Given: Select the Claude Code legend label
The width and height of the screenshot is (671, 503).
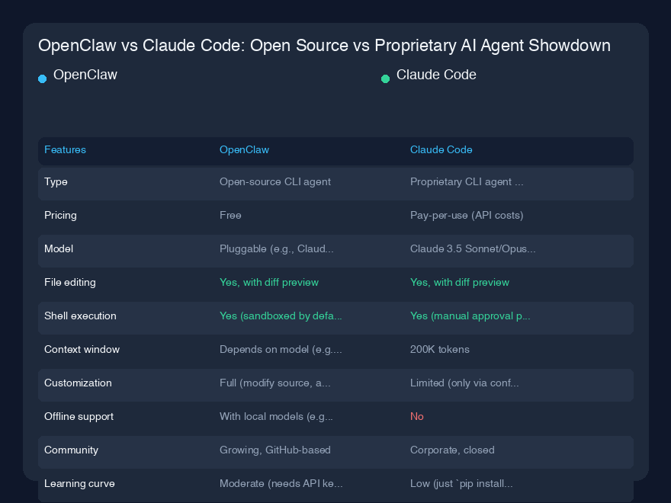Looking at the screenshot, I should click(436, 75).
